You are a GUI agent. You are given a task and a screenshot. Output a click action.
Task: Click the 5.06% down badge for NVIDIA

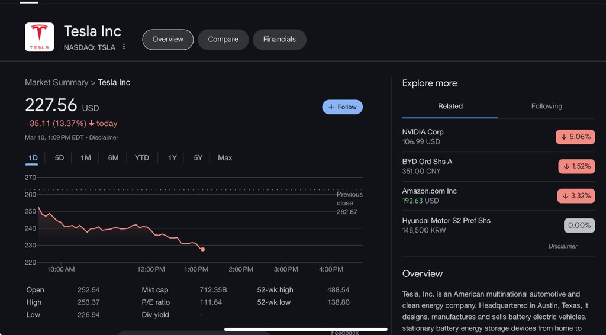coord(575,137)
